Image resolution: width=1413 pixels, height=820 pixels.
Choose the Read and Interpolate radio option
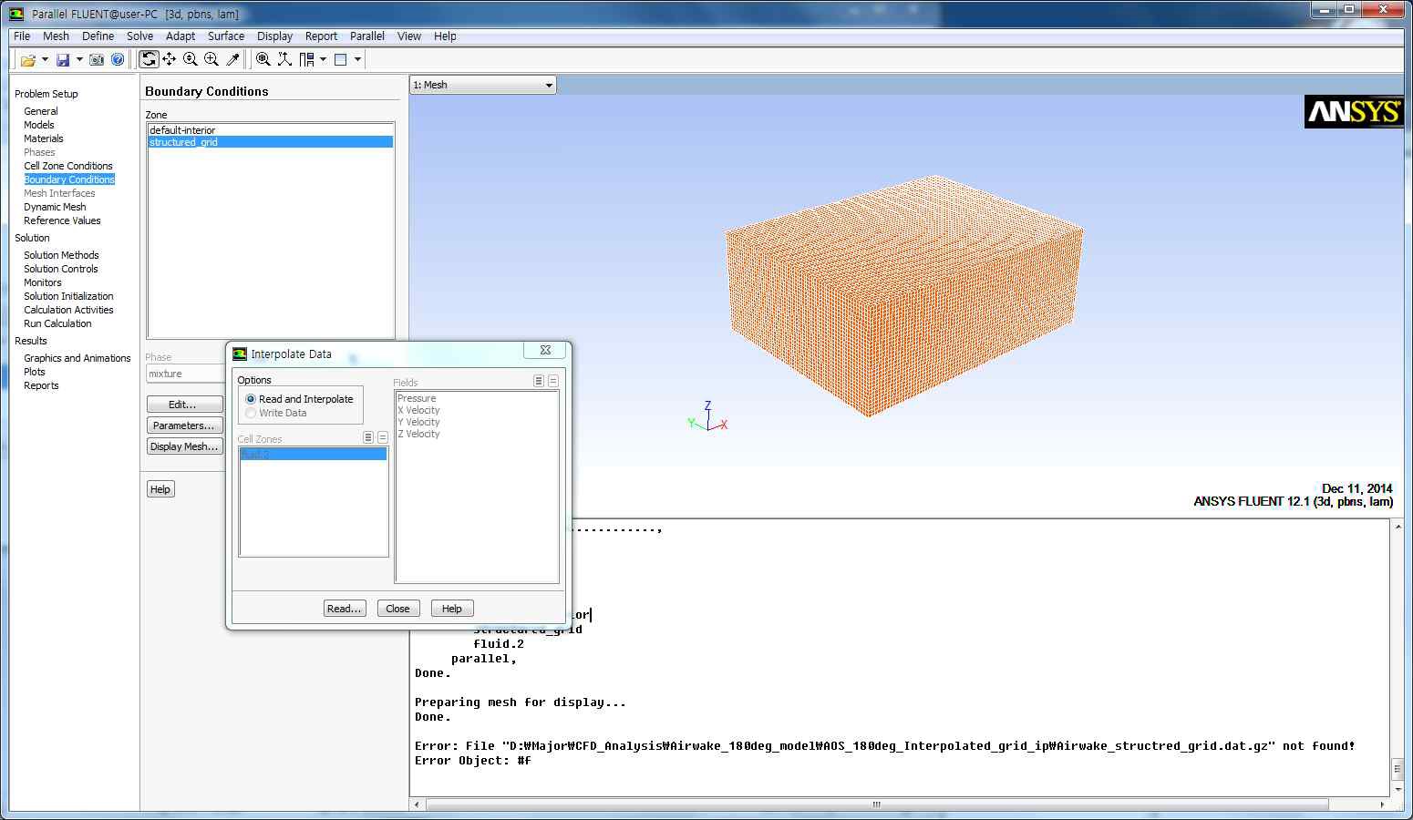coord(251,399)
